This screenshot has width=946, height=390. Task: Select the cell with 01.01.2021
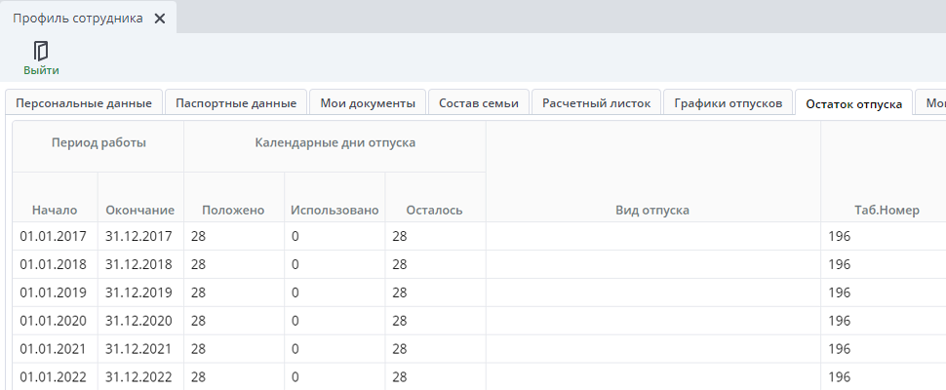pyautogui.click(x=55, y=348)
